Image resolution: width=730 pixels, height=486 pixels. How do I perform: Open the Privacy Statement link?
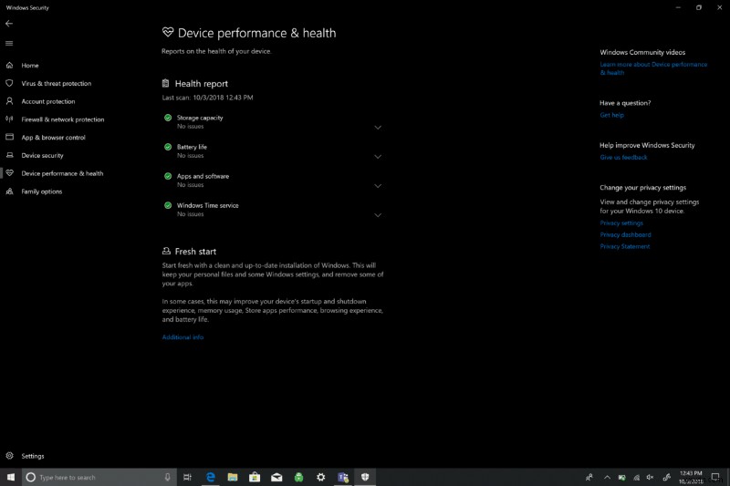(x=625, y=246)
